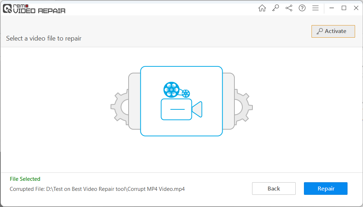The height and width of the screenshot is (207, 363).
Task: Open the Help question mark icon
Action: (x=302, y=8)
